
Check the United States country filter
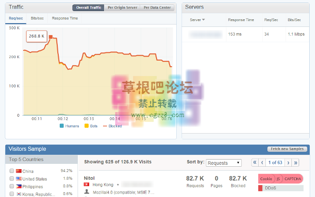click(12, 178)
